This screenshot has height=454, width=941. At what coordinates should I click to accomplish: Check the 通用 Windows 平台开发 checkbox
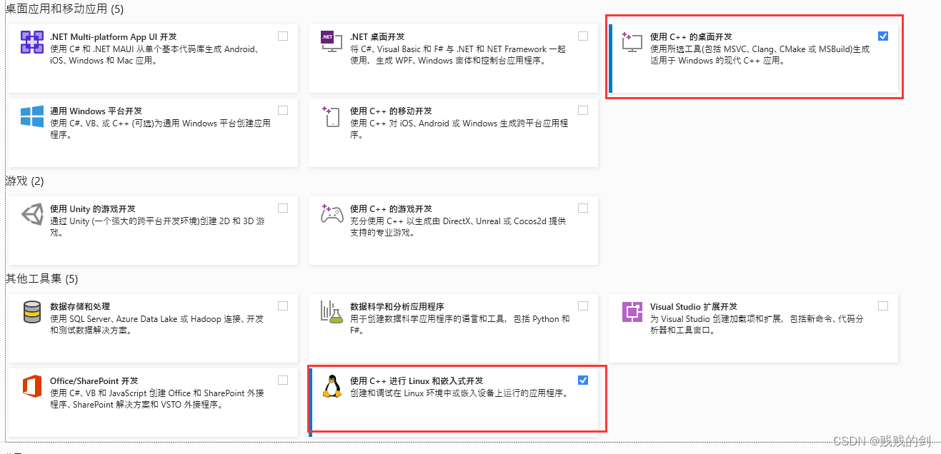click(x=283, y=111)
